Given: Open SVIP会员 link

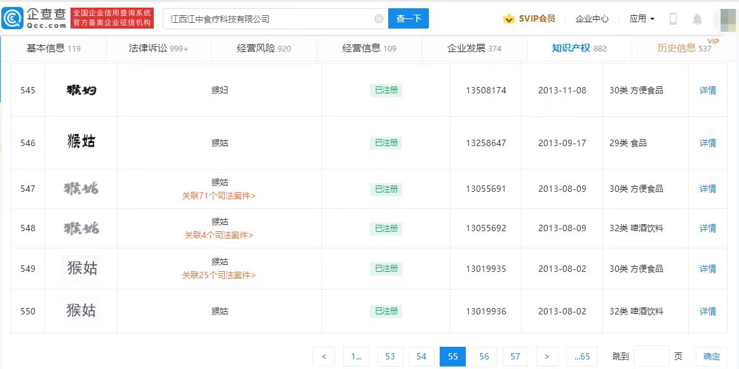Looking at the screenshot, I should (537, 19).
